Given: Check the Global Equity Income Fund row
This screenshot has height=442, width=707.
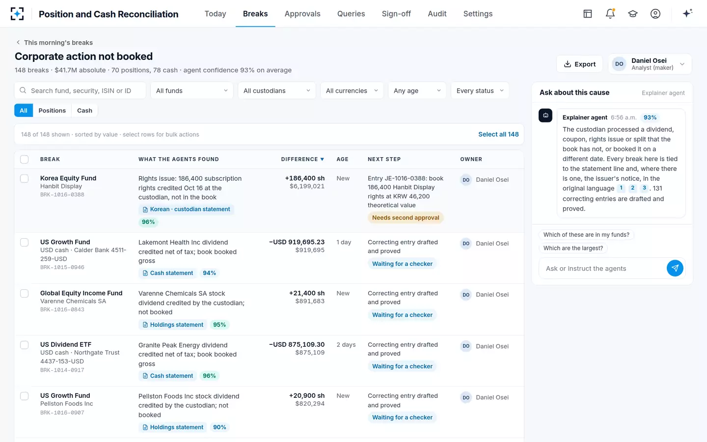Looking at the screenshot, I should click(24, 293).
